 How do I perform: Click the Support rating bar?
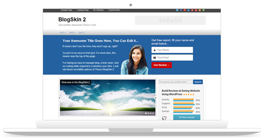pos(184,104)
